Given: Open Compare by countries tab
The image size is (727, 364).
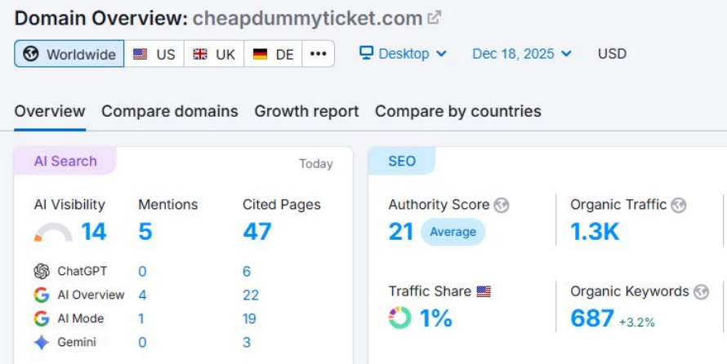Looking at the screenshot, I should tap(457, 111).
